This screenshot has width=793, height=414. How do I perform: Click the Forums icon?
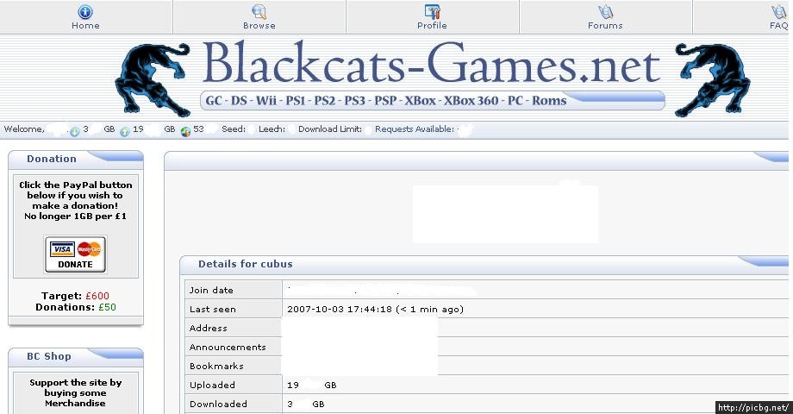(605, 11)
